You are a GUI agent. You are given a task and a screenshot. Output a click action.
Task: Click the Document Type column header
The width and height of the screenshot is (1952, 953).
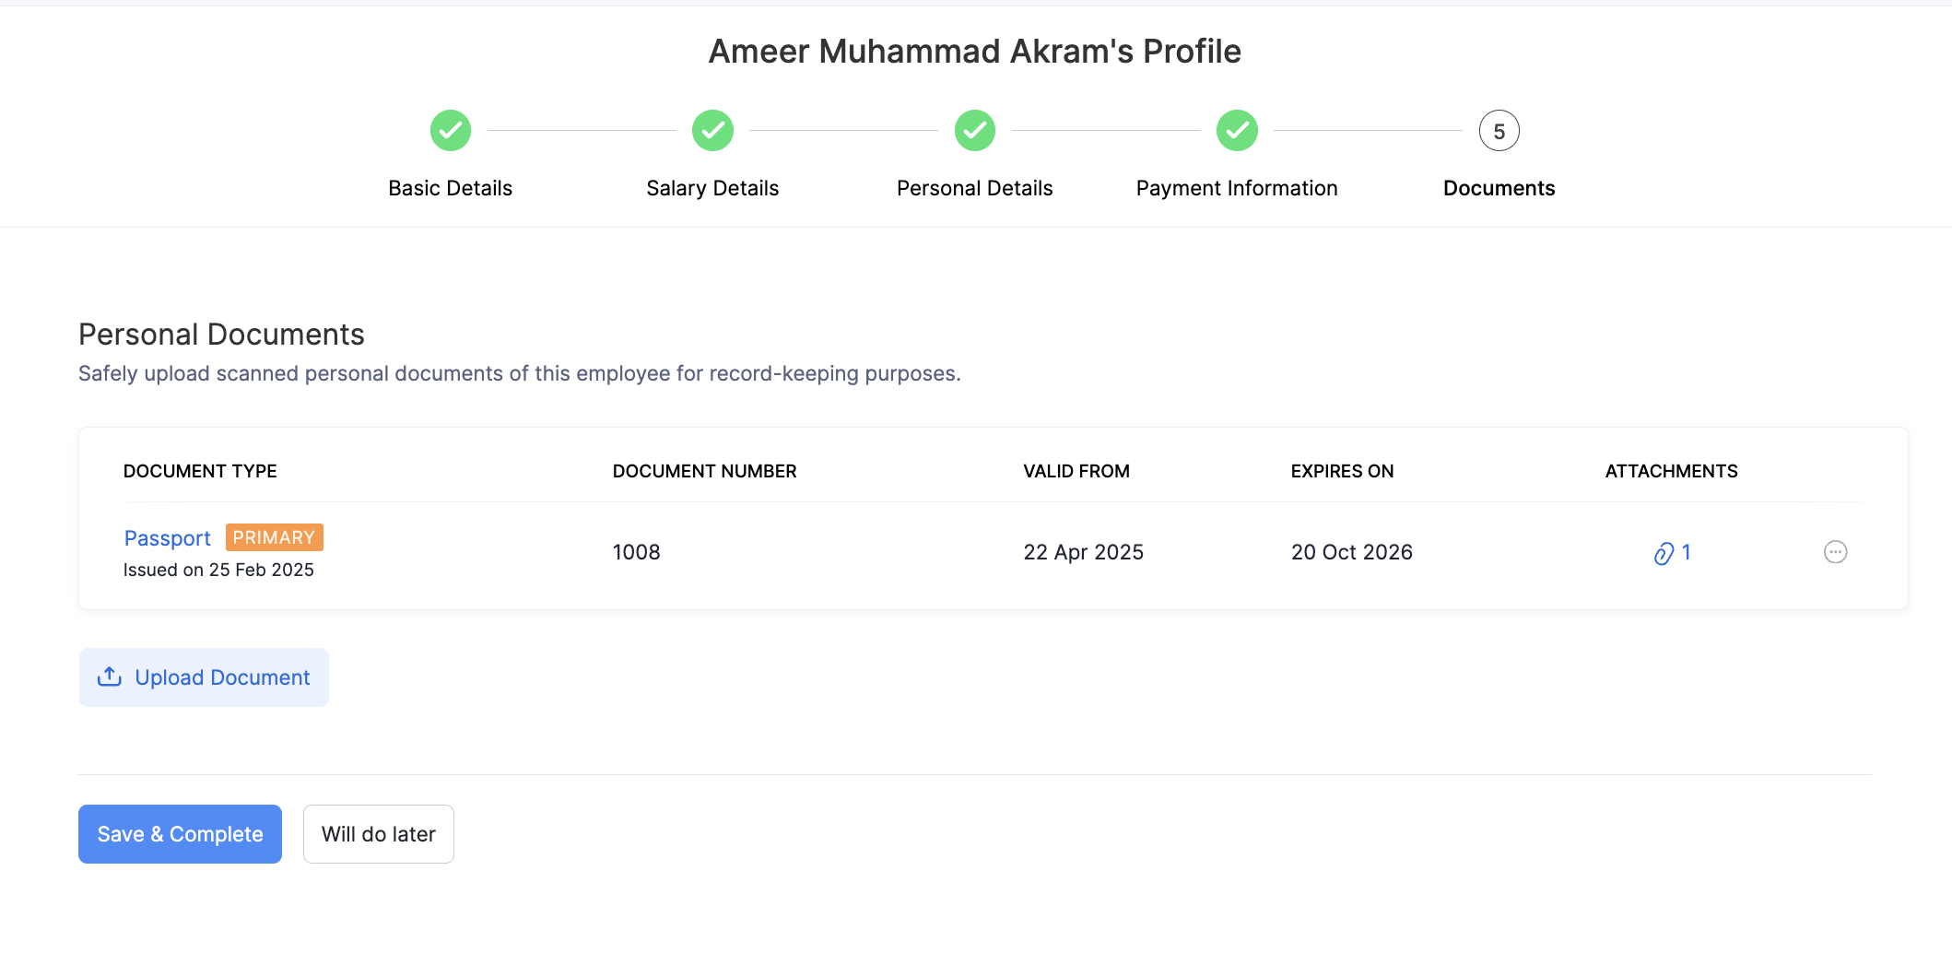(x=200, y=471)
